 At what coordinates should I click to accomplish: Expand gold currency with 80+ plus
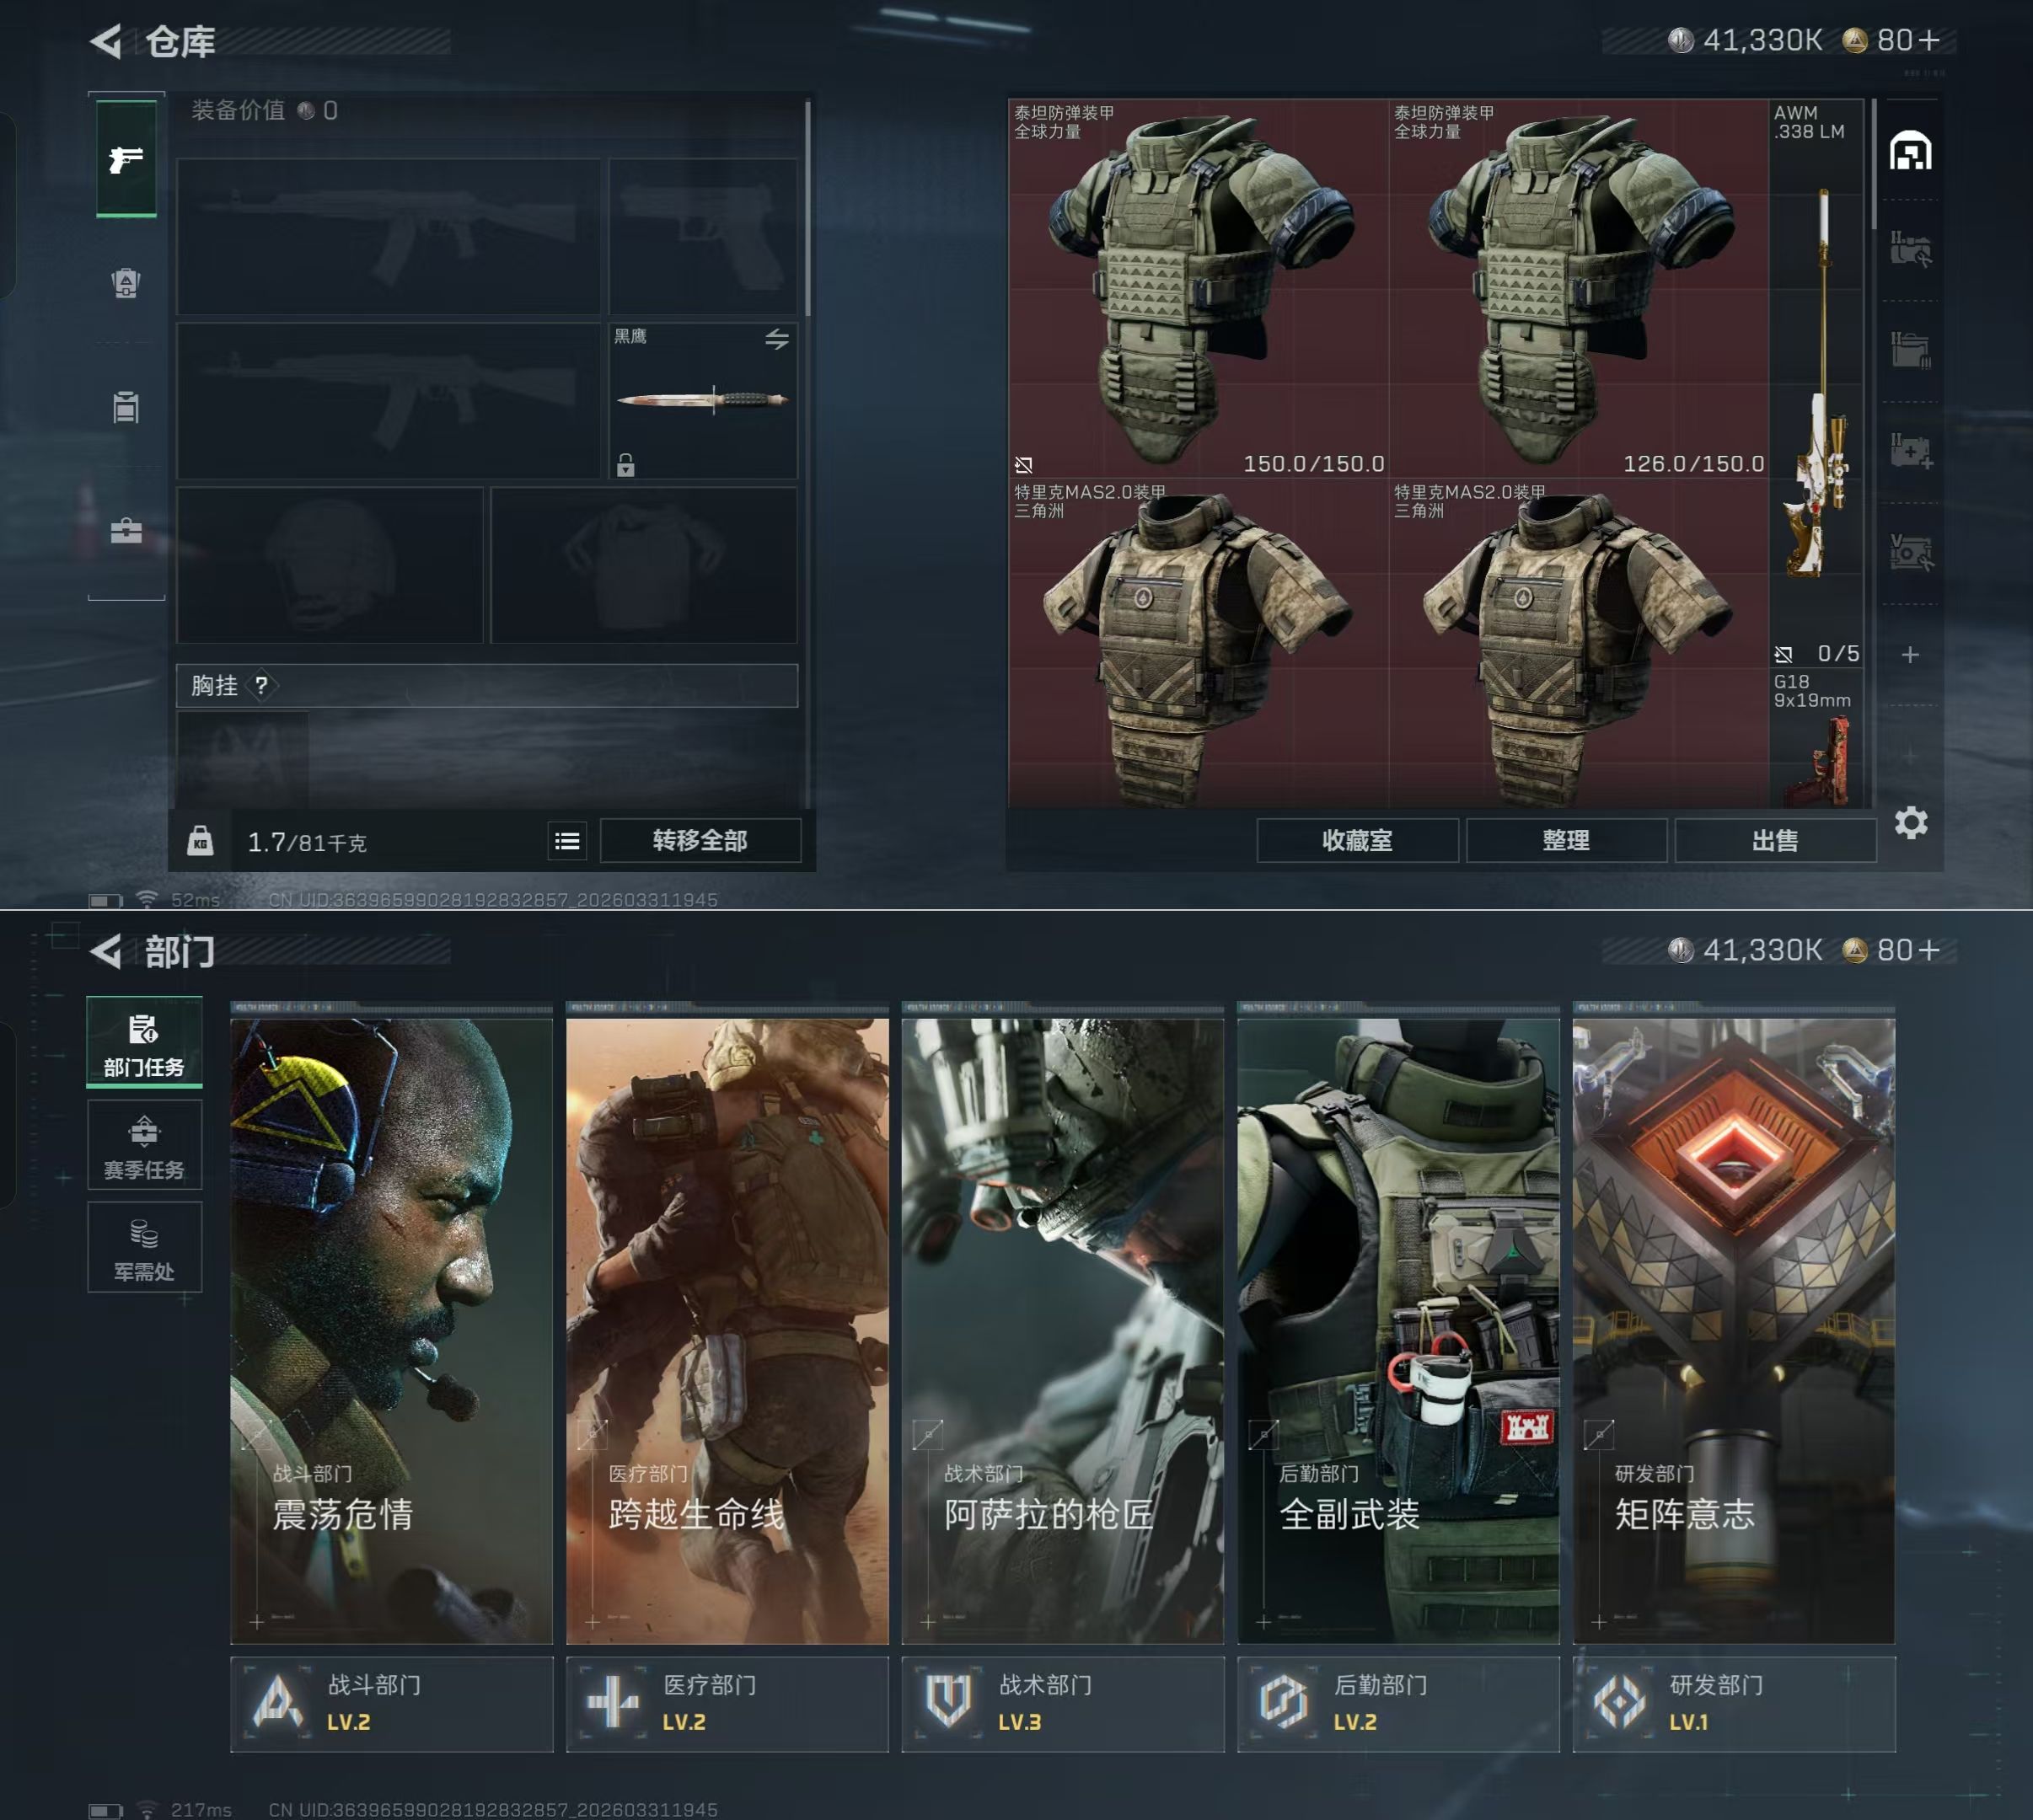click(1930, 40)
